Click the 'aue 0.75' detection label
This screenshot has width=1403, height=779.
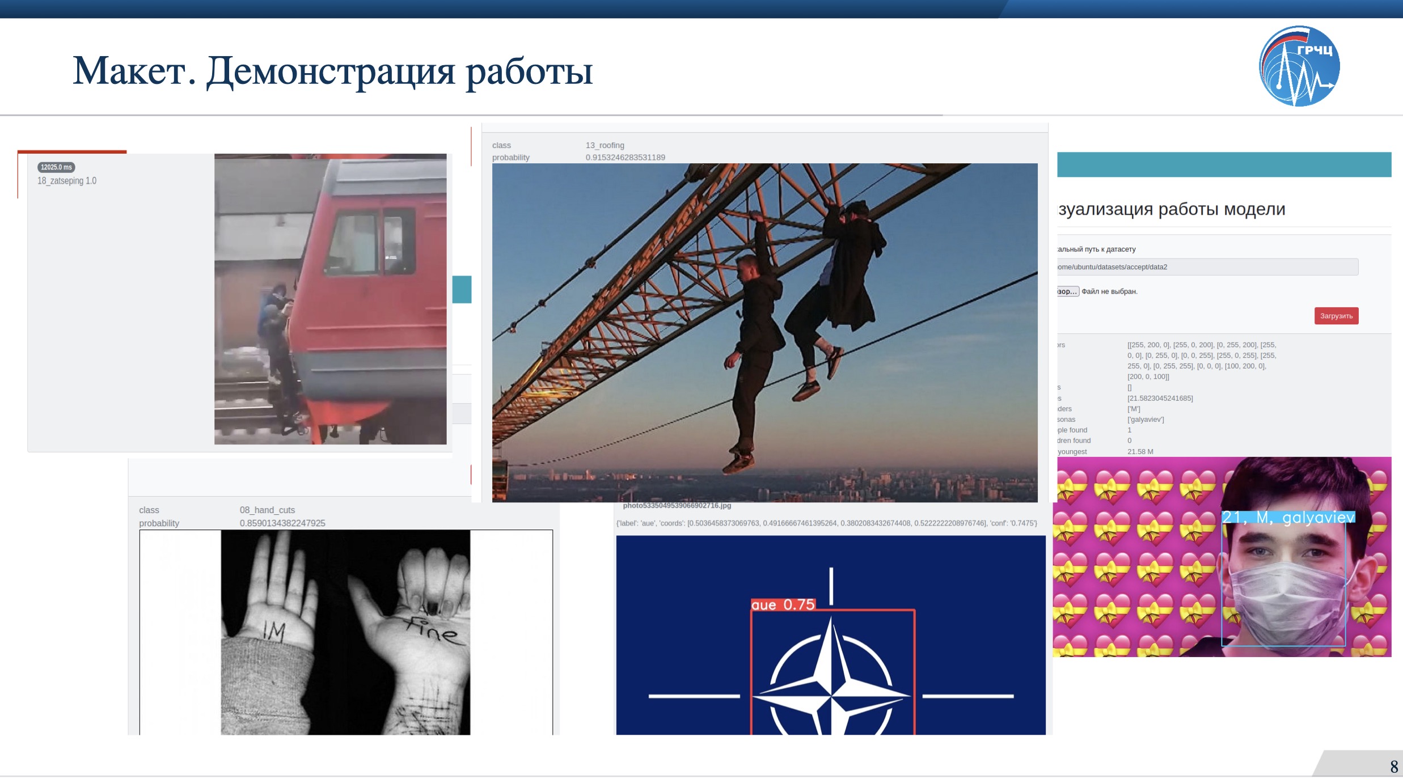(x=783, y=605)
